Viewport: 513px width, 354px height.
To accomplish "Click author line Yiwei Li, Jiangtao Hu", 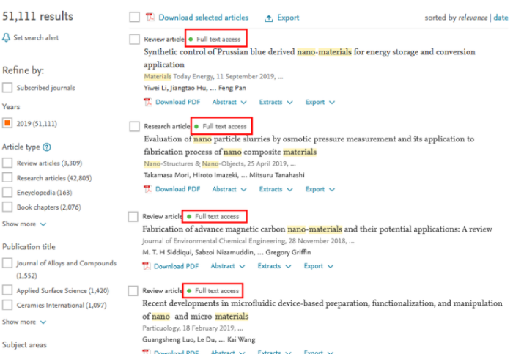I will pyautogui.click(x=195, y=88).
